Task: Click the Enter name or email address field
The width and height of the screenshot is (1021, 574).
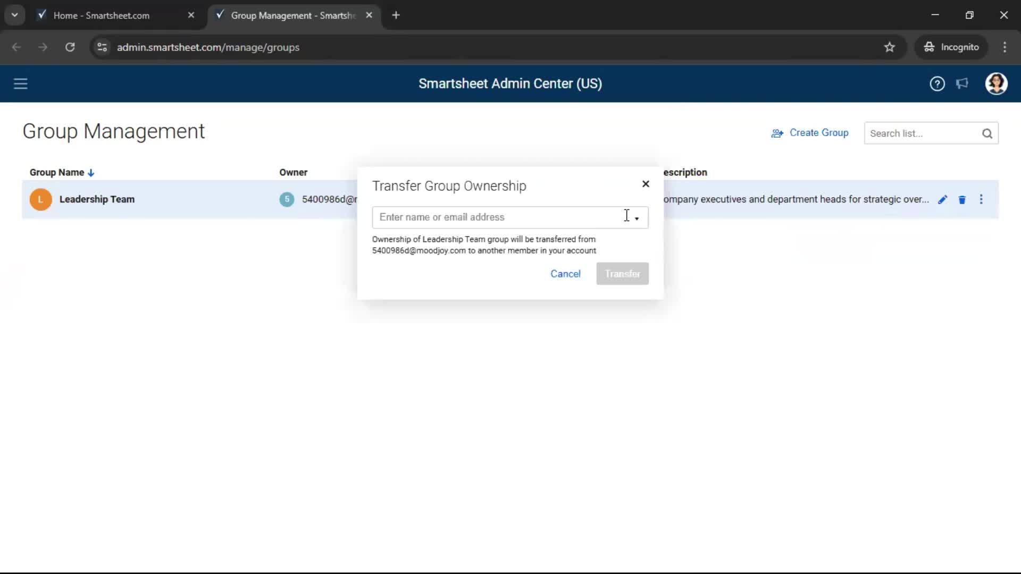Action: (x=495, y=217)
